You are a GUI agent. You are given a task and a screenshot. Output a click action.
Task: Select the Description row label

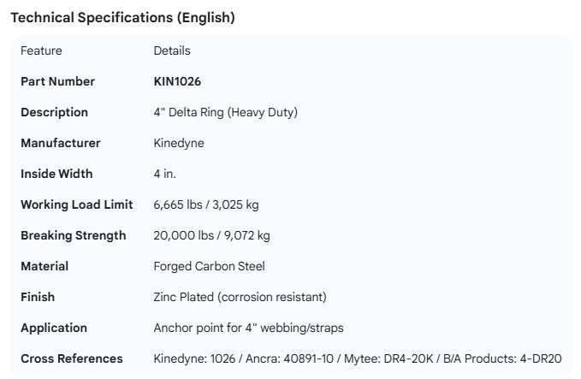[54, 112]
